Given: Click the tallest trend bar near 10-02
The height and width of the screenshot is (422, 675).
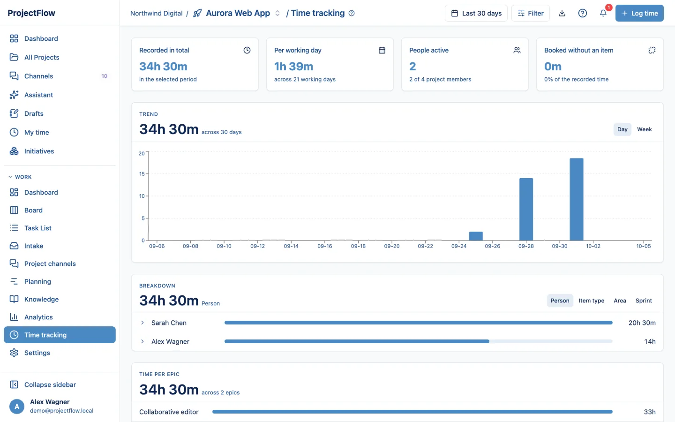Looking at the screenshot, I should 577,199.
